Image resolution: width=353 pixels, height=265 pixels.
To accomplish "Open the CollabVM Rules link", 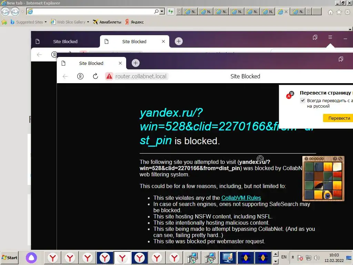I will [241, 198].
